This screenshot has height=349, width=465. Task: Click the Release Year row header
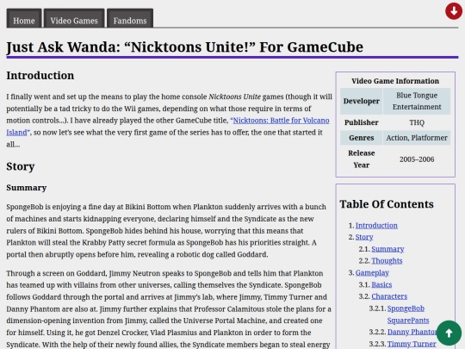point(361,159)
